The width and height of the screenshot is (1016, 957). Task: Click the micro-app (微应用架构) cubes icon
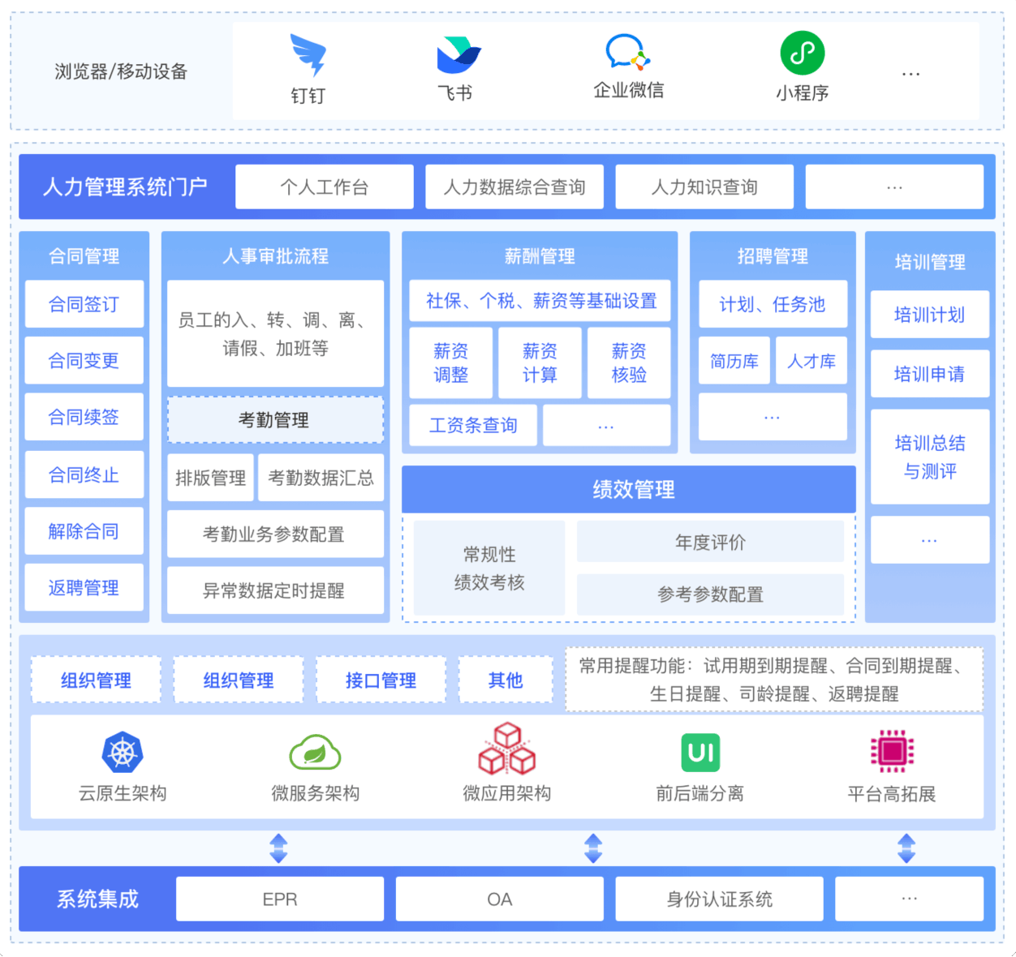click(x=507, y=749)
